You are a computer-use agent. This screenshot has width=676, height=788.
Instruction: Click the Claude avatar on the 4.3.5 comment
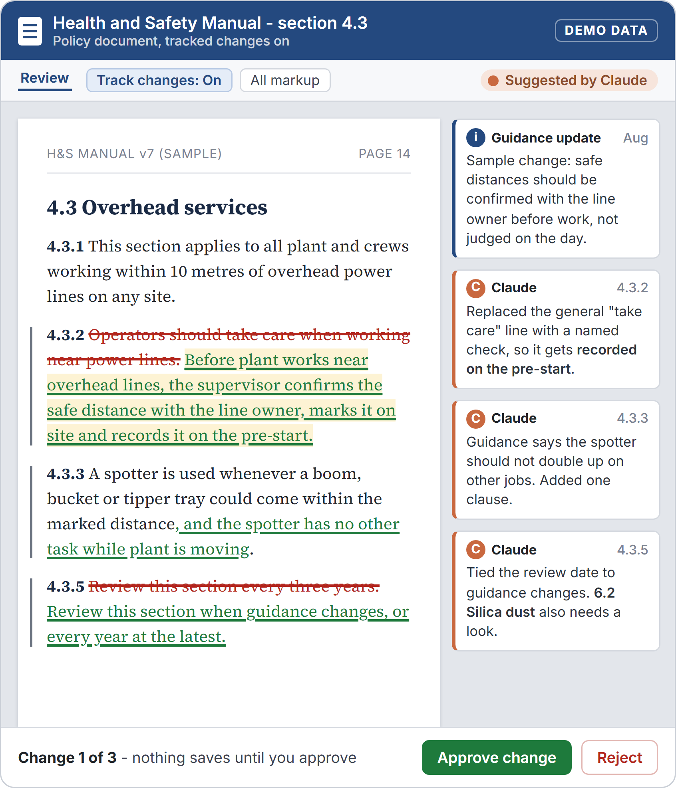476,550
